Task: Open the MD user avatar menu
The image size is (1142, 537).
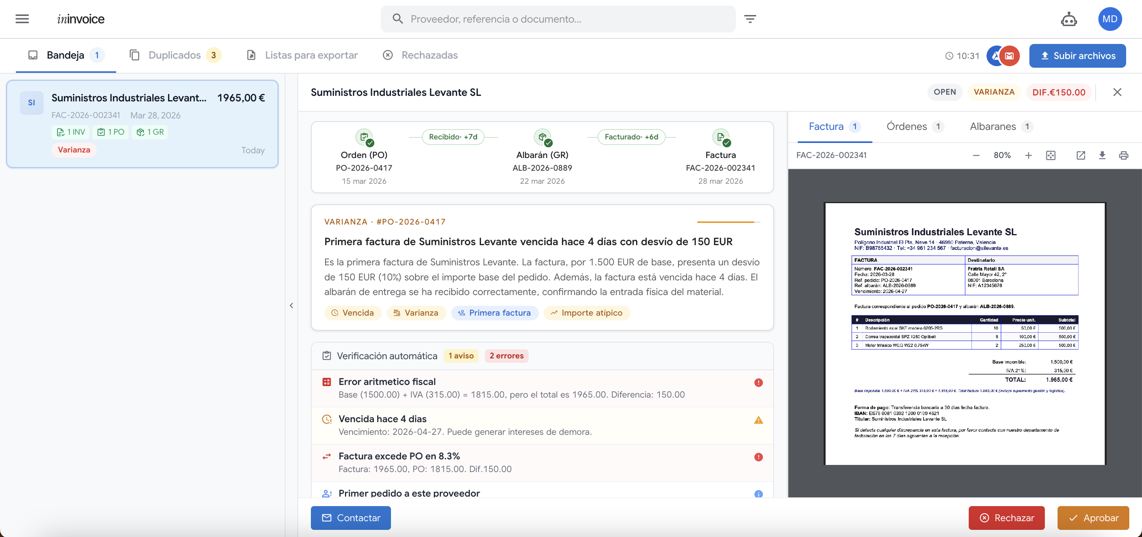Action: pyautogui.click(x=1109, y=19)
